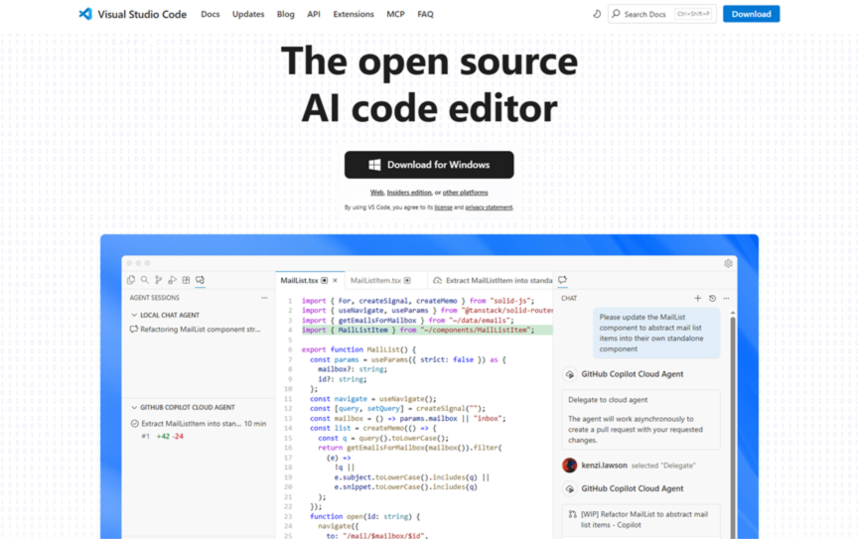
Task: Click the Download for Windows button
Action: click(x=429, y=165)
